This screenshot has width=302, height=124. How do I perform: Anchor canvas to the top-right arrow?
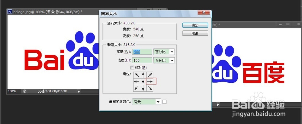150,75
